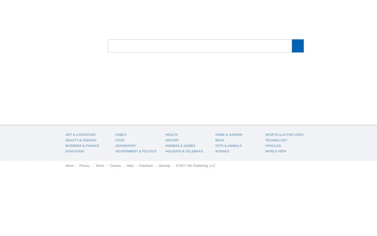The height and width of the screenshot is (236, 377).
Task: Open the Health category link
Action: point(172,135)
